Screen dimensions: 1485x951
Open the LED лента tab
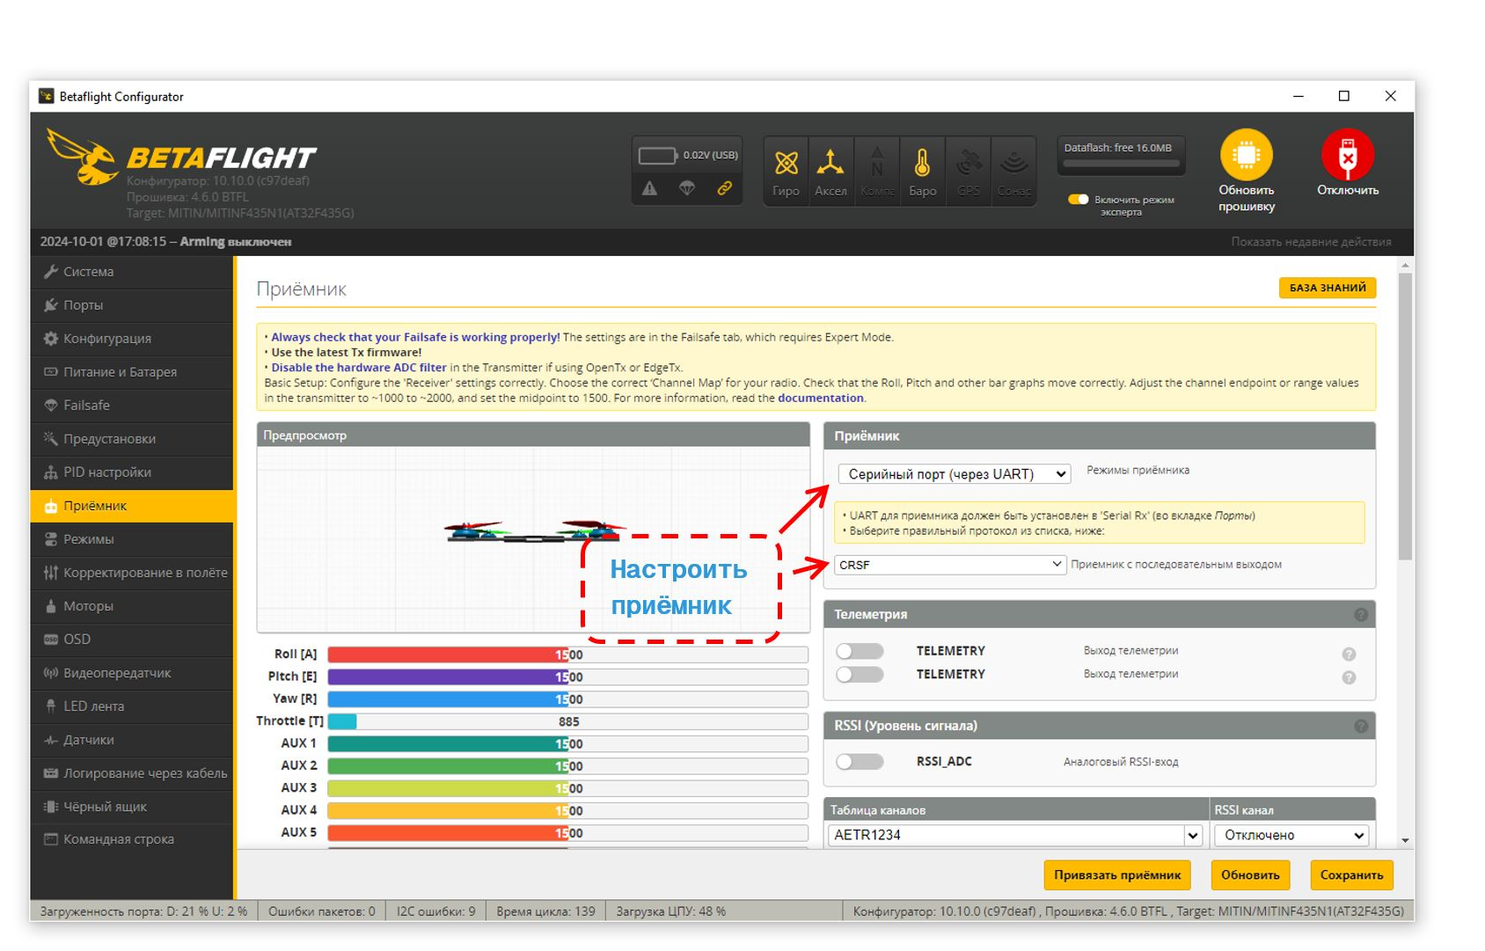[132, 706]
